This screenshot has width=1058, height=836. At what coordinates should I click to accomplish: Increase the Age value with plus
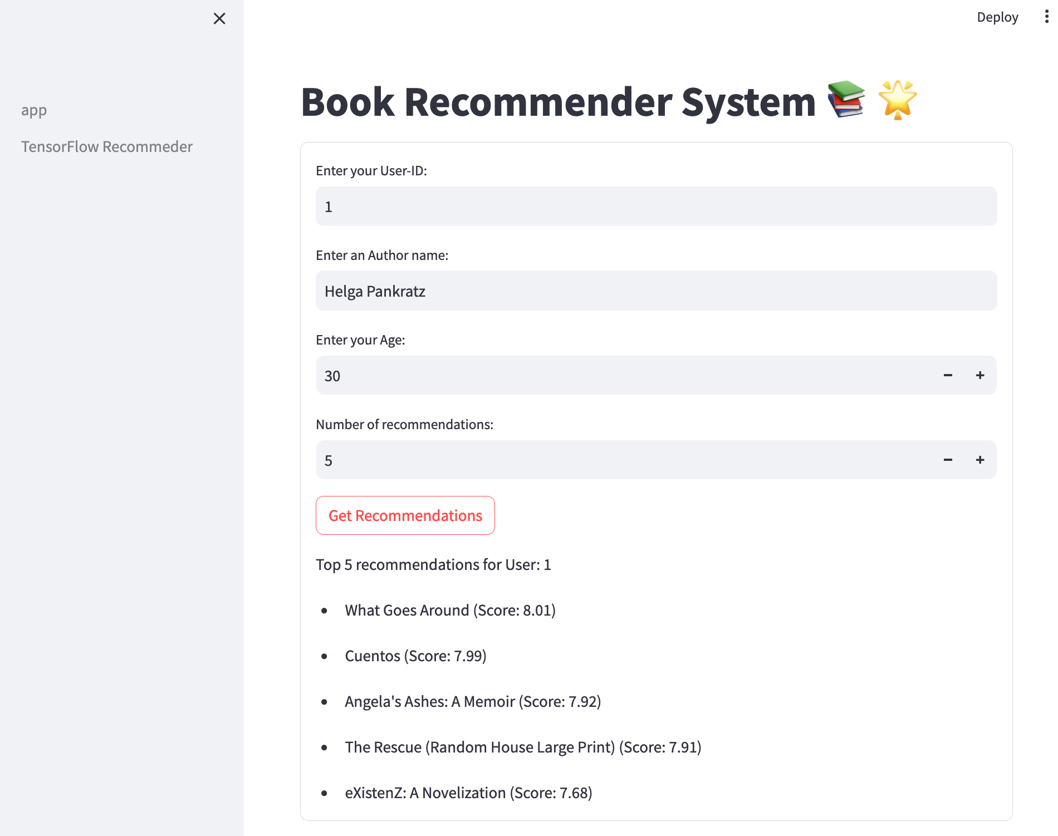[980, 376]
